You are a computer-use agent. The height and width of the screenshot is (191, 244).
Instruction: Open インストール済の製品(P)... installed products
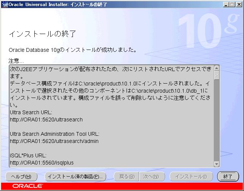point(75,177)
